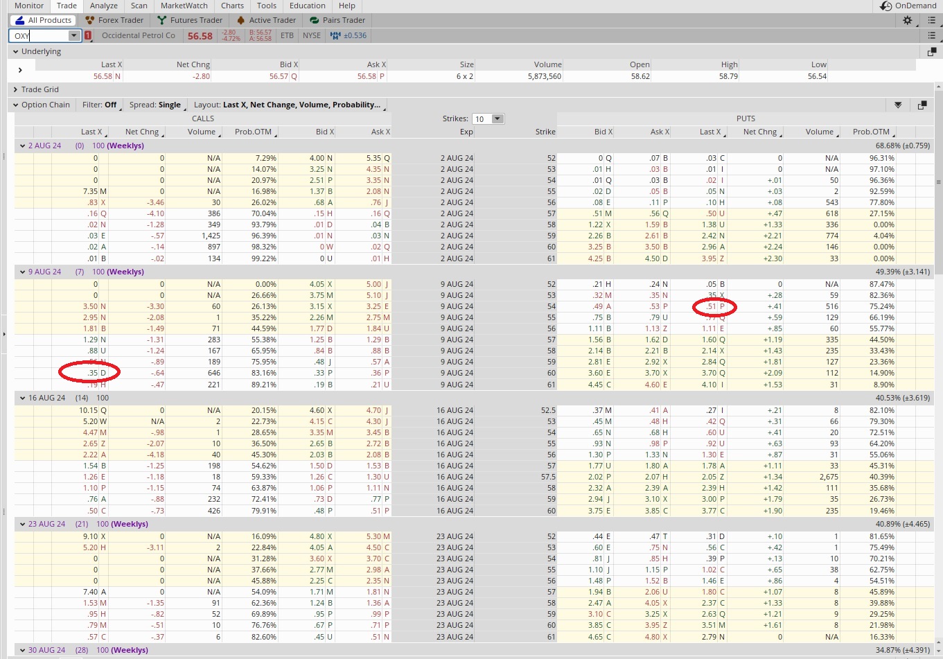Open the Scan main tab
The image size is (943, 659).
pyautogui.click(x=139, y=6)
